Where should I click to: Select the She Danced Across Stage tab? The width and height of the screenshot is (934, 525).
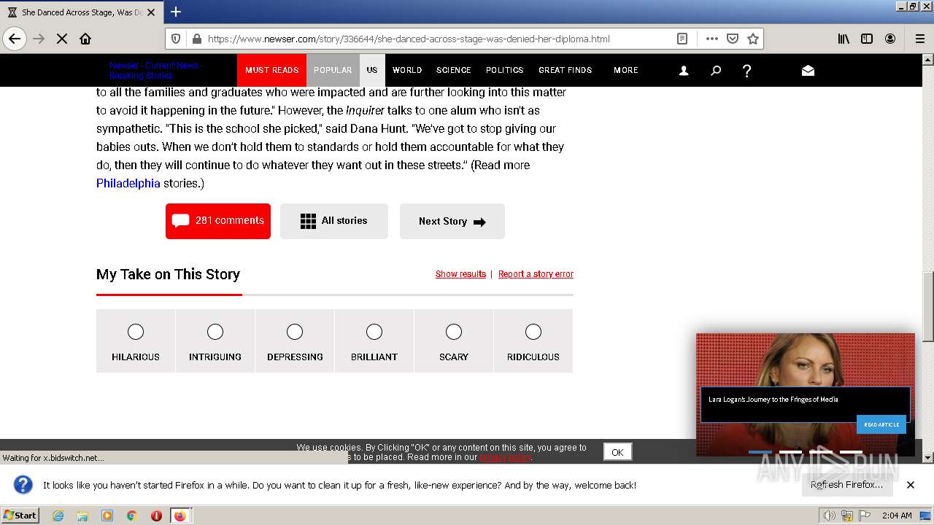[x=80, y=12]
